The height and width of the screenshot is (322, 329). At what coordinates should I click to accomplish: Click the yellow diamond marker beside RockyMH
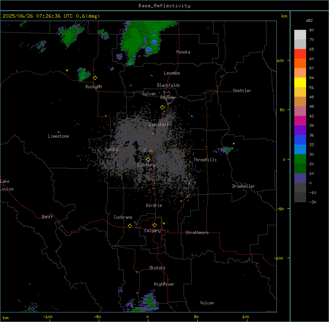tap(95, 78)
